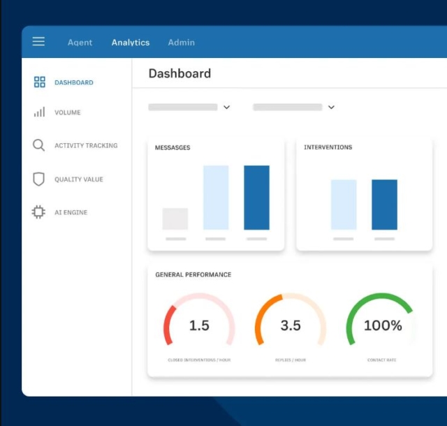The height and width of the screenshot is (426, 447).
Task: Open the first filter combo box field
Action: click(x=183, y=108)
